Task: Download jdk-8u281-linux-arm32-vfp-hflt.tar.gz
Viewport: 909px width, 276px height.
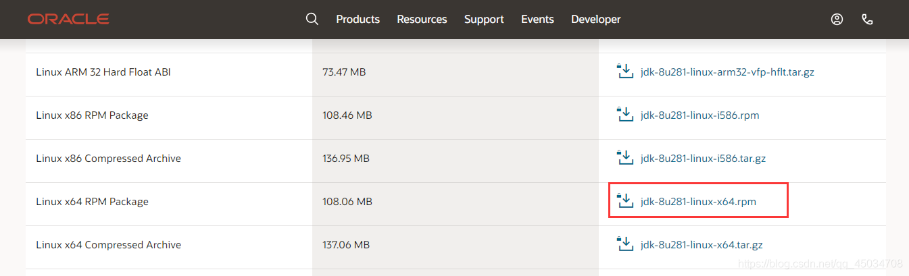Action: pos(727,72)
